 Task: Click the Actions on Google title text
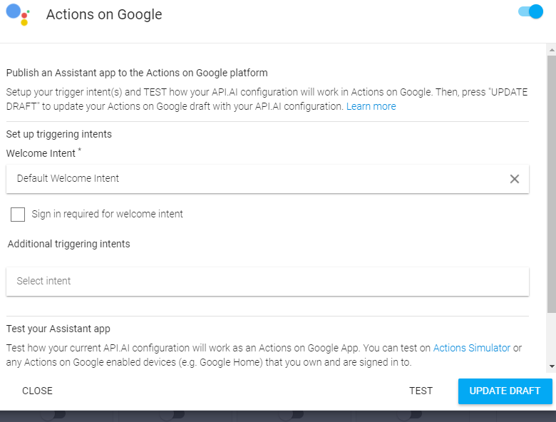coord(104,14)
